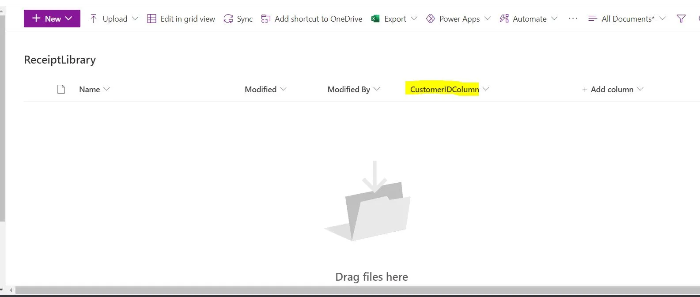The image size is (700, 297).
Task: Open the more commands ellipsis
Action: pos(573,19)
